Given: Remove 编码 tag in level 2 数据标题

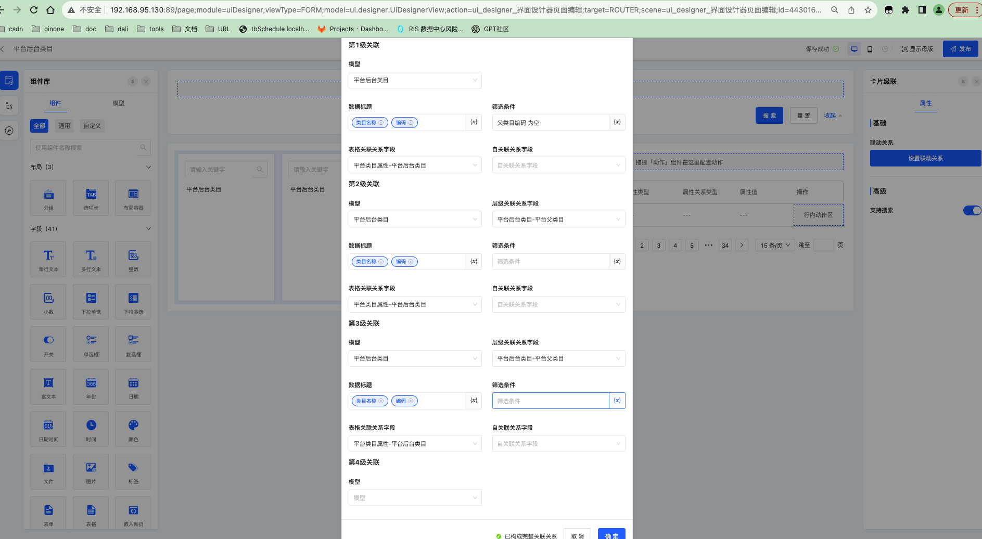Looking at the screenshot, I should pos(411,262).
